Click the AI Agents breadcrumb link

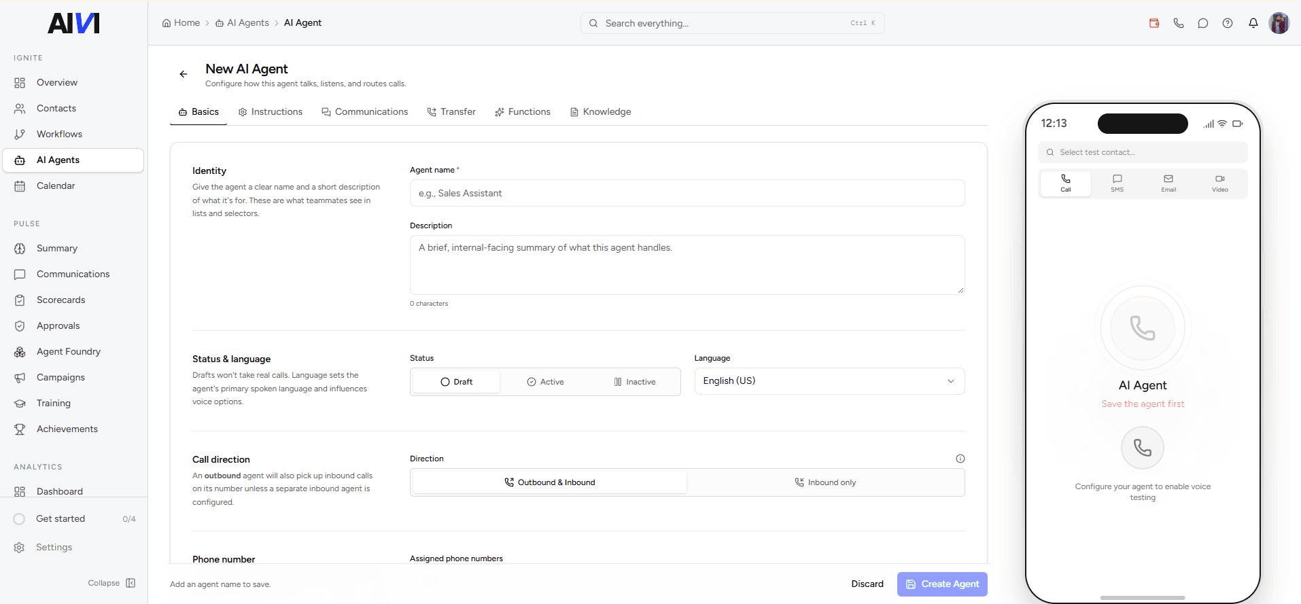tap(242, 23)
